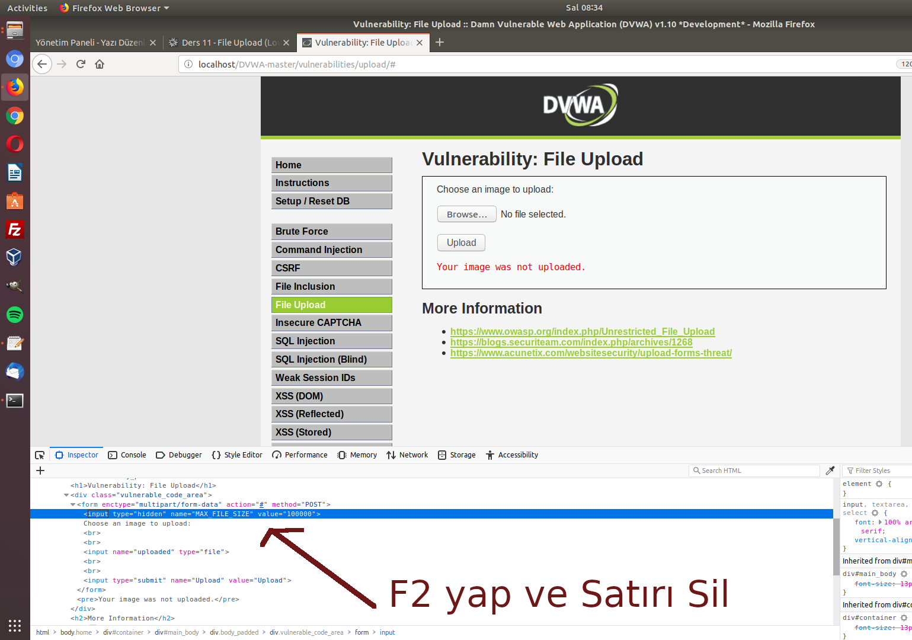Open the Files manager in the dock
The width and height of the screenshot is (912, 640).
point(15,30)
